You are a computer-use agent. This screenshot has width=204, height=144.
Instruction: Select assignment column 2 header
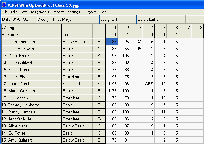click(x=124, y=28)
